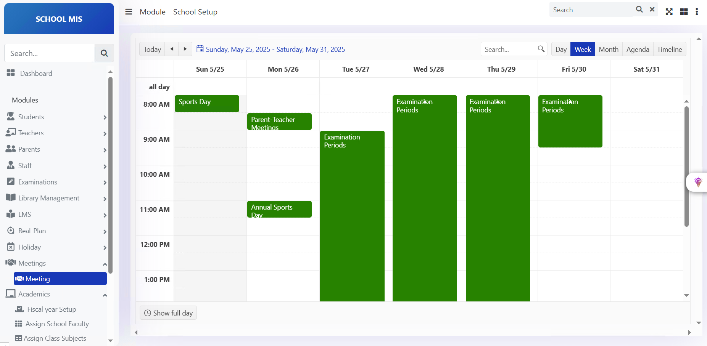
Task: Open the Sports Day event
Action: 207,104
